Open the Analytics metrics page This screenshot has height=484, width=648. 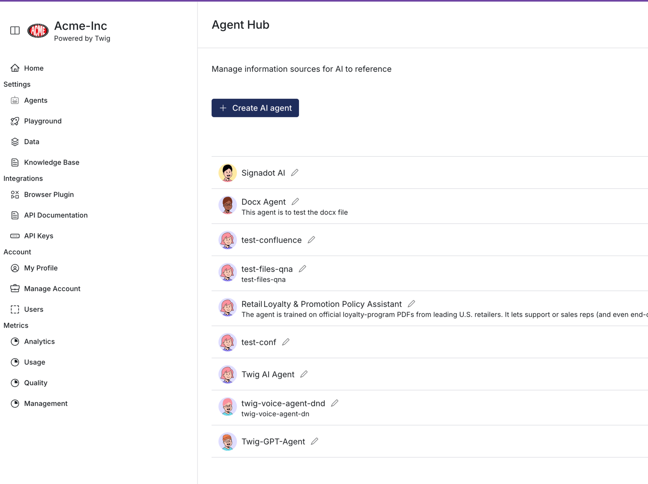39,341
